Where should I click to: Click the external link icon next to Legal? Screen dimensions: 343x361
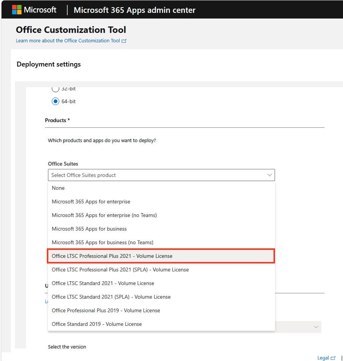[333, 358]
